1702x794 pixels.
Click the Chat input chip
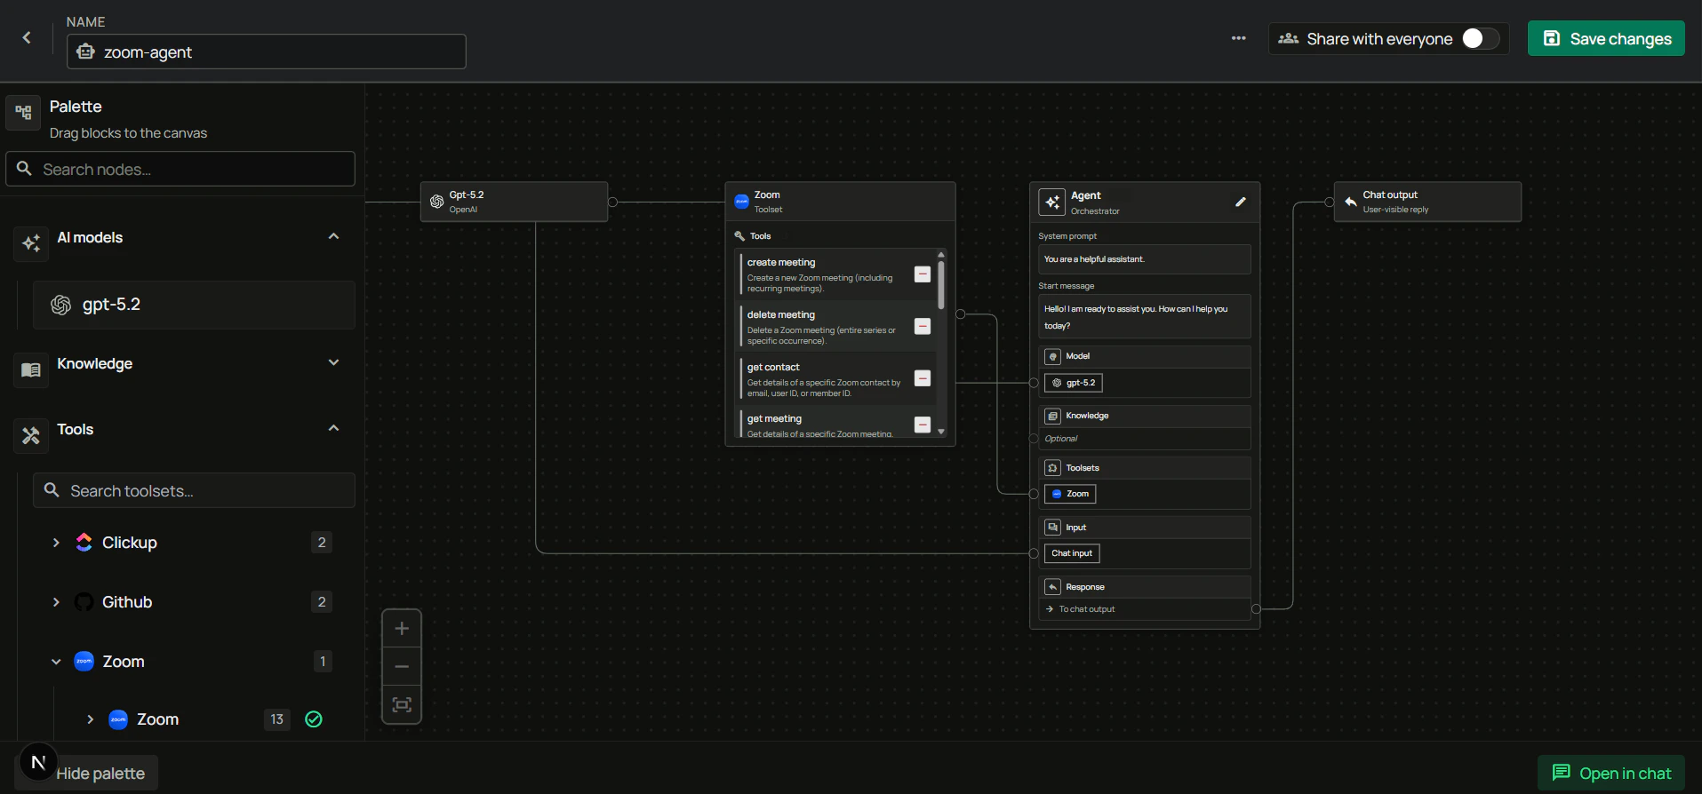[x=1072, y=553]
